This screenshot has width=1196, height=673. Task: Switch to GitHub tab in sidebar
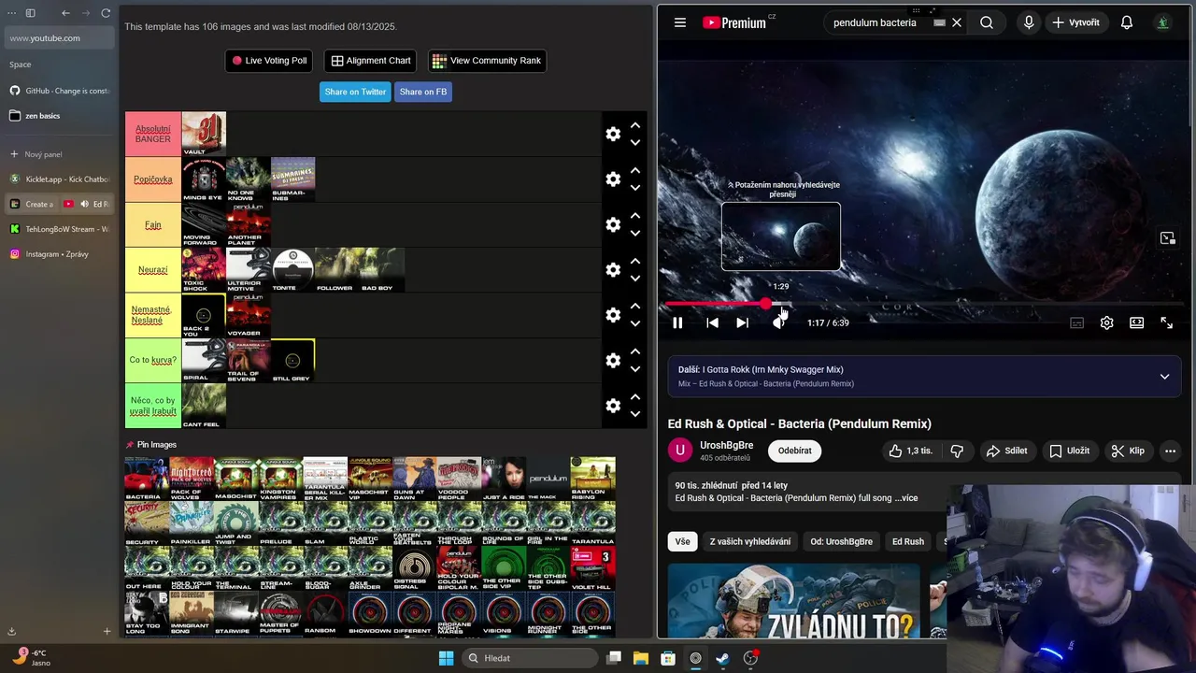click(x=60, y=91)
